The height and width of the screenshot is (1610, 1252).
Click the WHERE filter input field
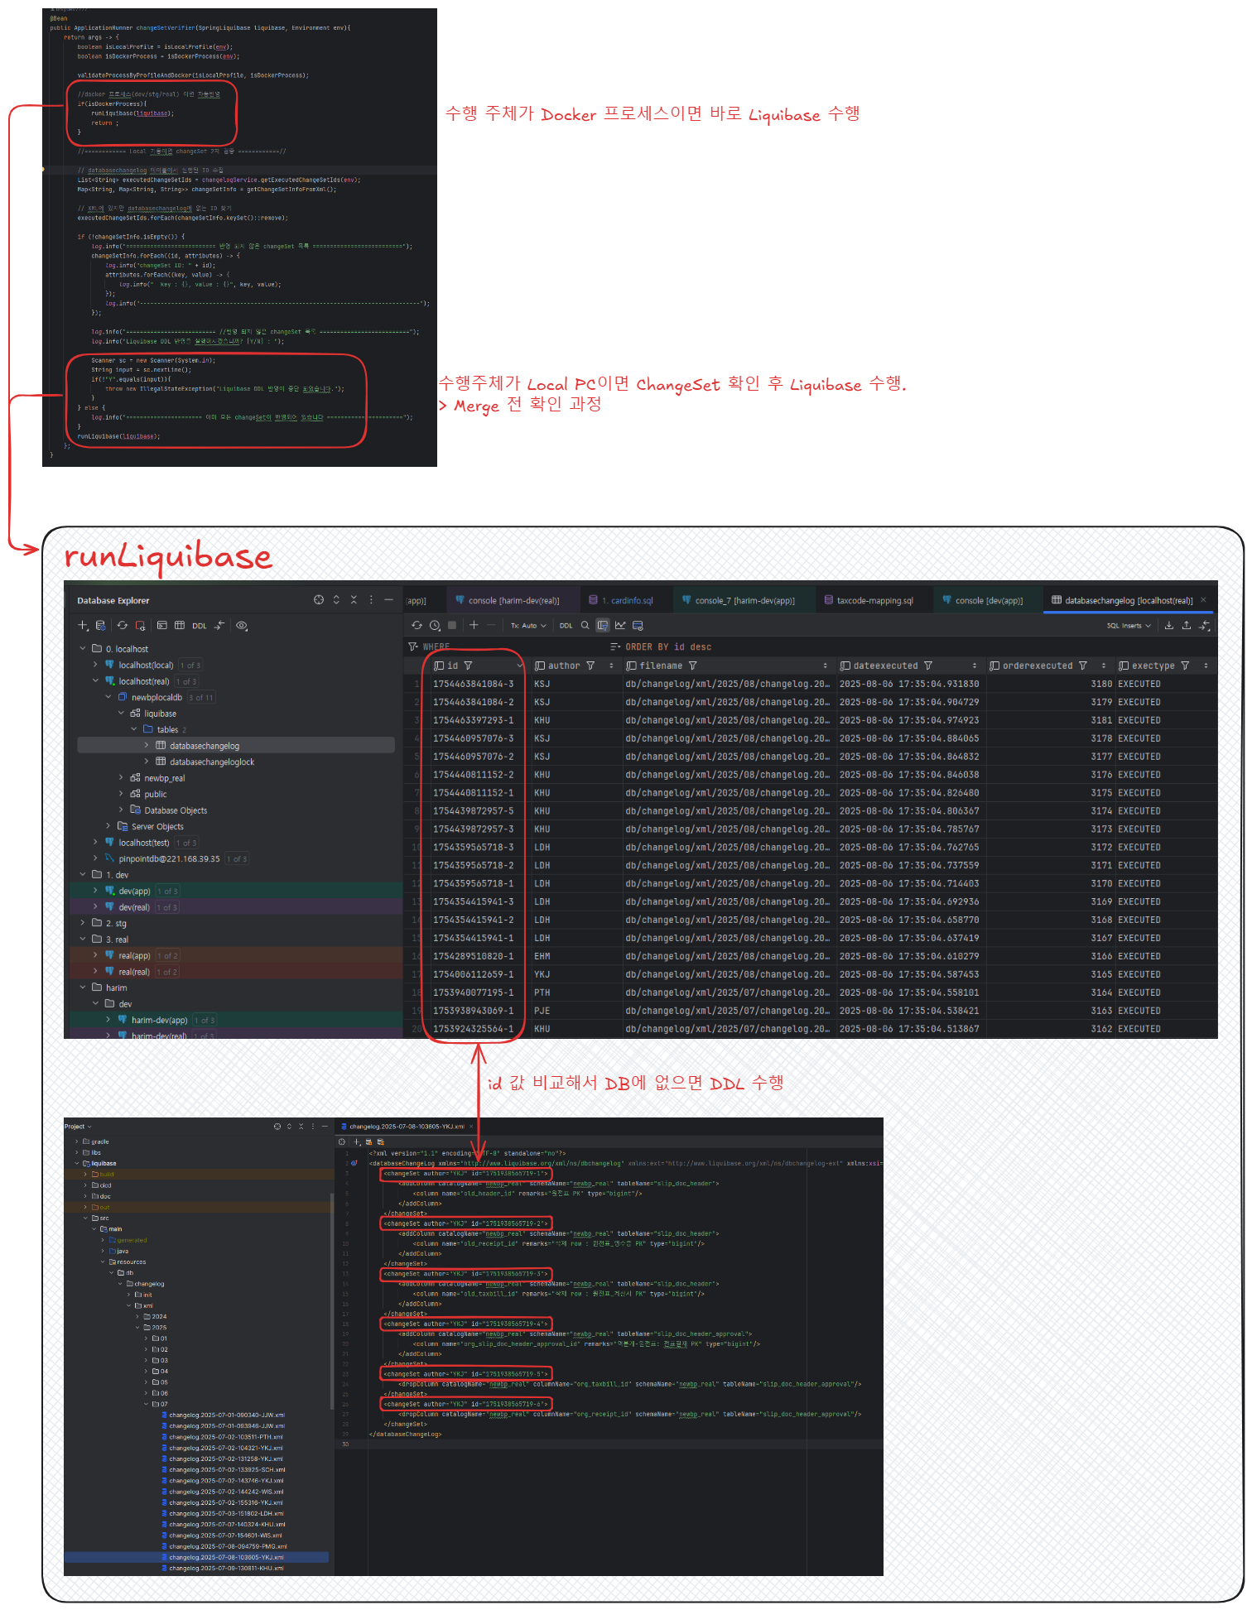pos(506,647)
